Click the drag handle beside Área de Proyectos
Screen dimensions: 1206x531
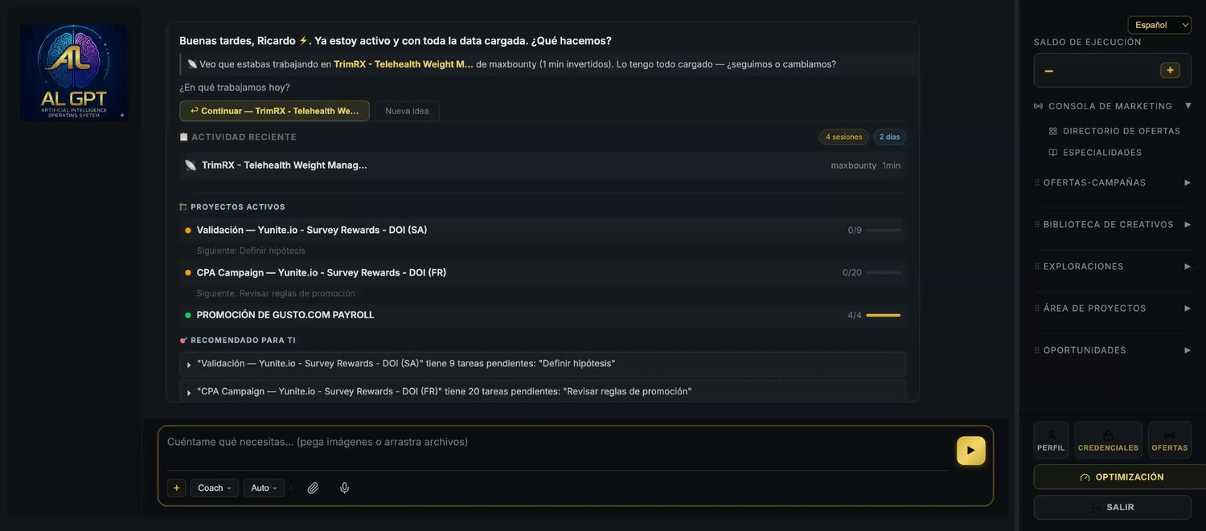1037,308
